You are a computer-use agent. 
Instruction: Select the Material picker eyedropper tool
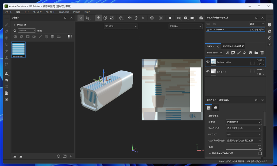pyautogui.click(x=7, y=64)
